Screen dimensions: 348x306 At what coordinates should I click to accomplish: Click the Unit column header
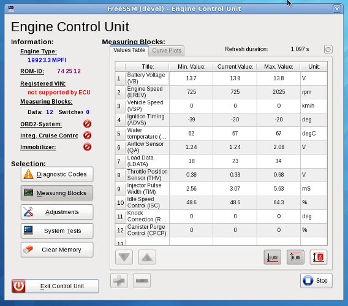point(314,67)
